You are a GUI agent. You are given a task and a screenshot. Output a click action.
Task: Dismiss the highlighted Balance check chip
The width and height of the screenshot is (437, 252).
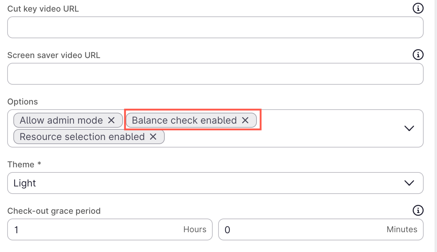tap(245, 120)
